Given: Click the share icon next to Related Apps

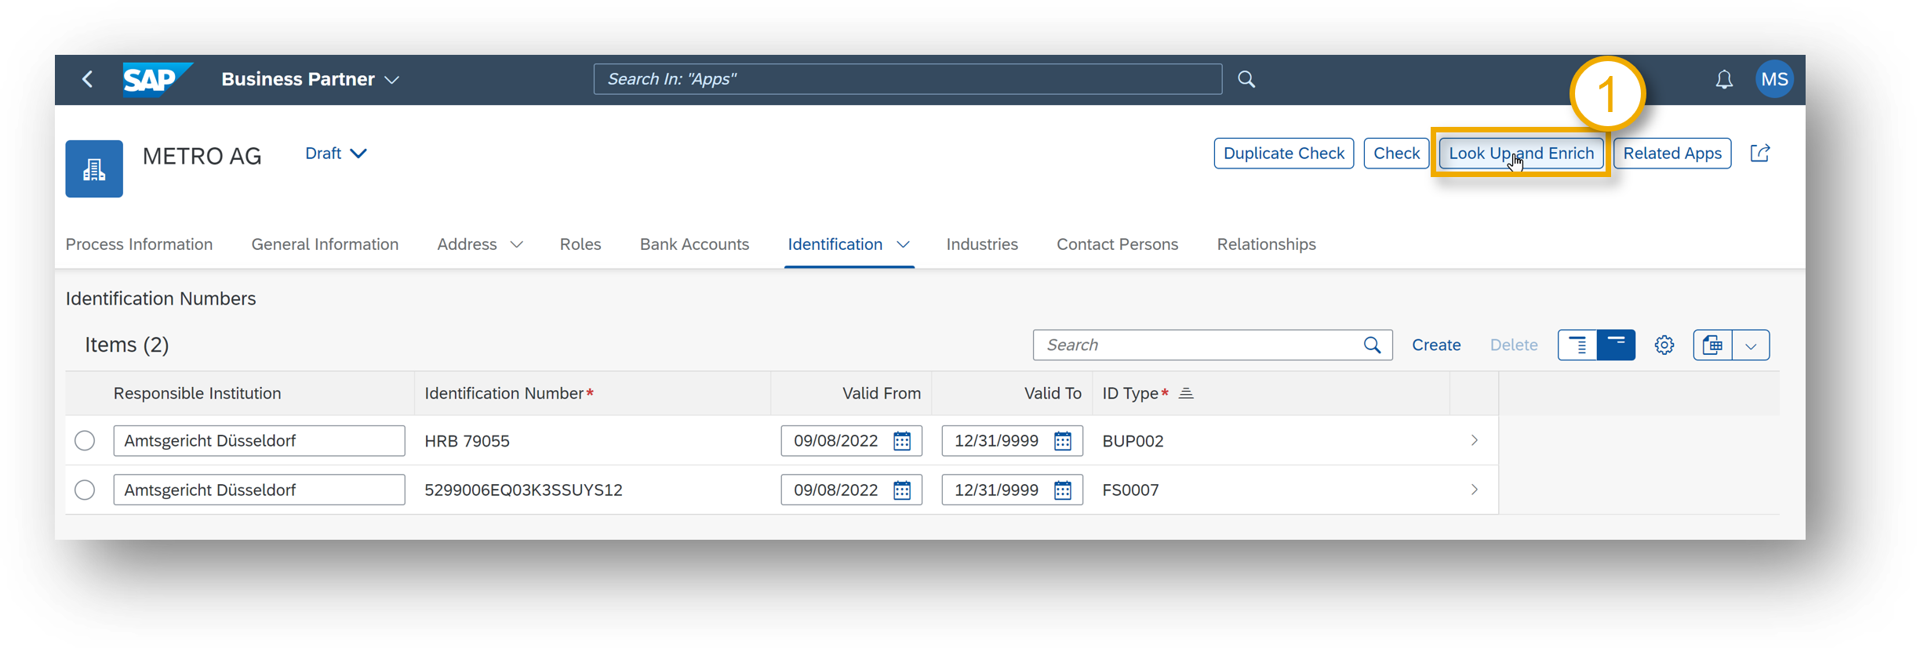Looking at the screenshot, I should point(1760,153).
